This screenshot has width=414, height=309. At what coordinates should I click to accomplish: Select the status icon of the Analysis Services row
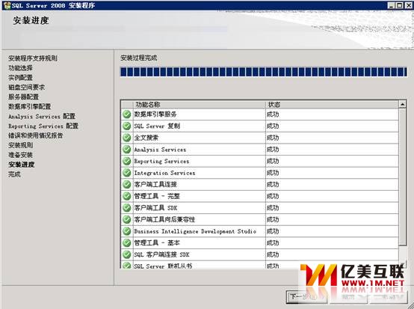pyautogui.click(x=127, y=150)
